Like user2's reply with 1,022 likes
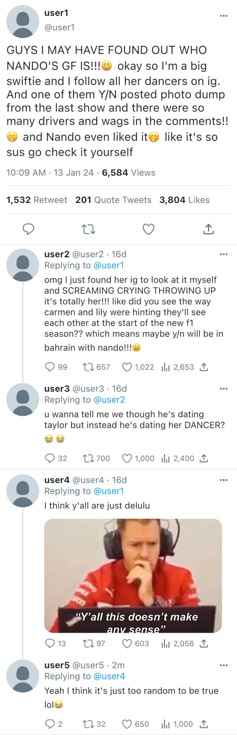 [x=127, y=367]
